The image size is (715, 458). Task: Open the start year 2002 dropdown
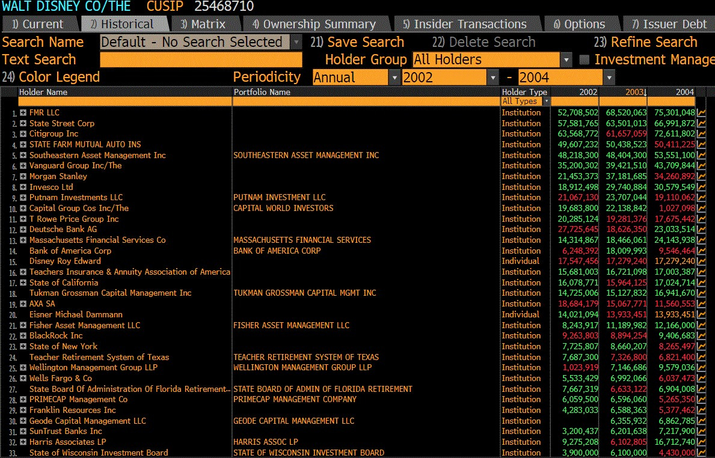(x=493, y=78)
